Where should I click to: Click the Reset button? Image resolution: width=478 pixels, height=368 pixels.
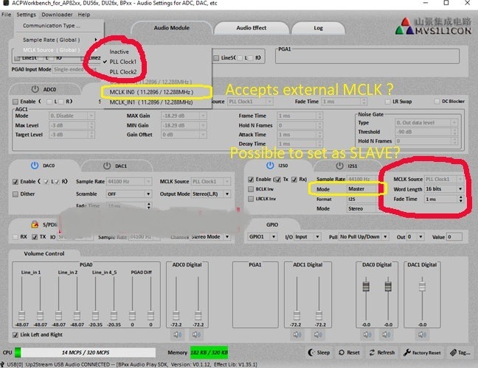click(350, 353)
